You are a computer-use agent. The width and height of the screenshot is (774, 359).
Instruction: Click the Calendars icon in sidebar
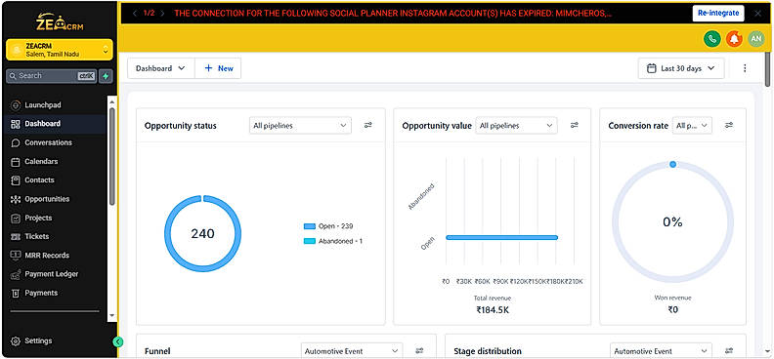(16, 162)
